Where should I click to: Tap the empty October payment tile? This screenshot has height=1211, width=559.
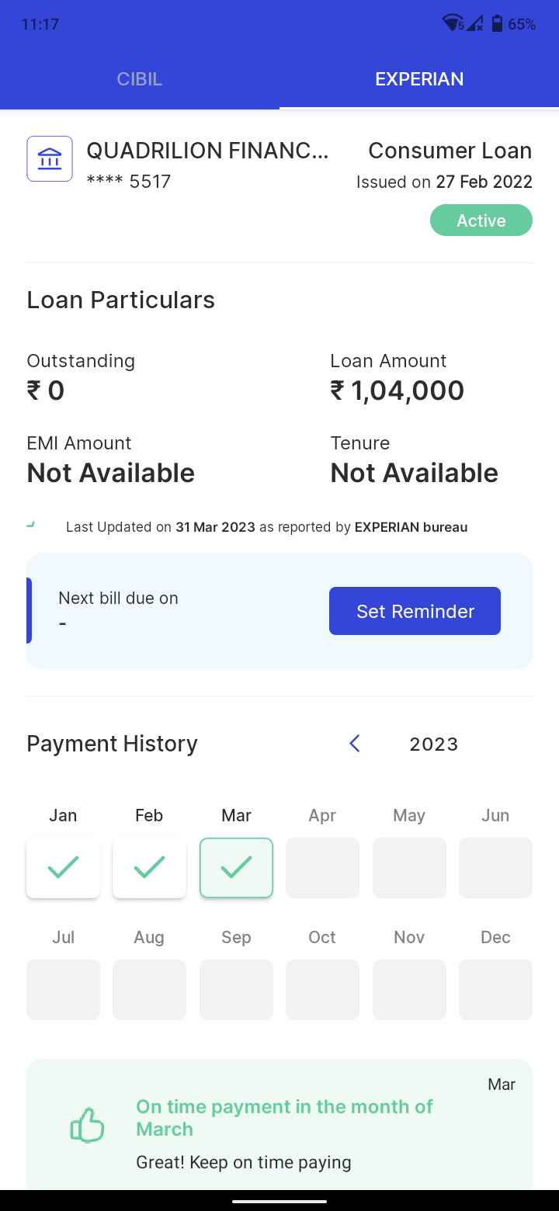pyautogui.click(x=322, y=989)
